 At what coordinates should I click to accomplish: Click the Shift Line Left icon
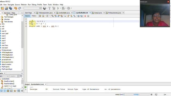[78, 16]
